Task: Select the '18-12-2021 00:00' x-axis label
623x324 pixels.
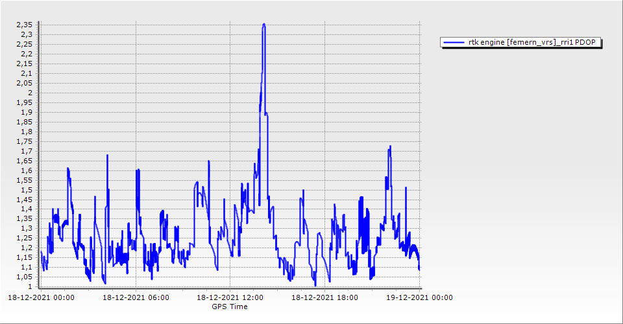Action: [x=41, y=298]
